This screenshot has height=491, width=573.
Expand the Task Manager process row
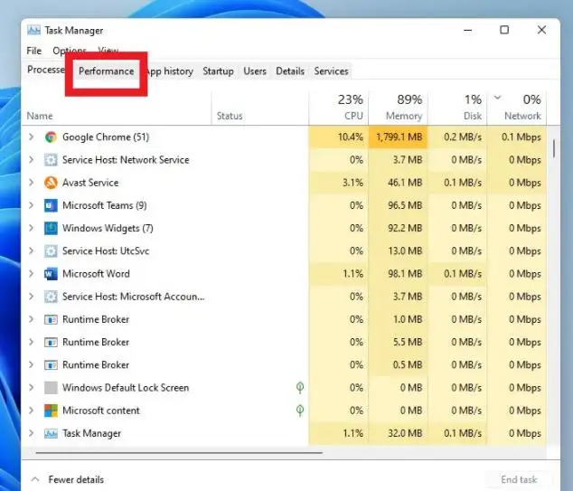click(32, 433)
